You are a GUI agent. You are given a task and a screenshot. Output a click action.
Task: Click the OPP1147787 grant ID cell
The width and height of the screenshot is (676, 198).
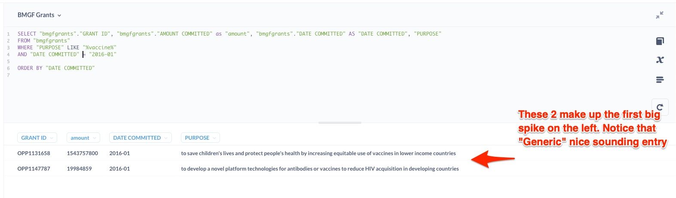click(x=34, y=168)
